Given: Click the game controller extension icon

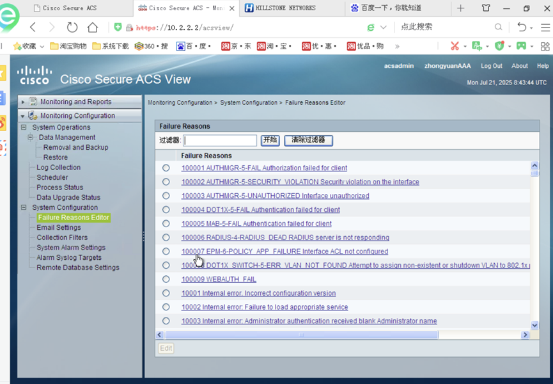Looking at the screenshot, I should pyautogui.click(x=521, y=46).
